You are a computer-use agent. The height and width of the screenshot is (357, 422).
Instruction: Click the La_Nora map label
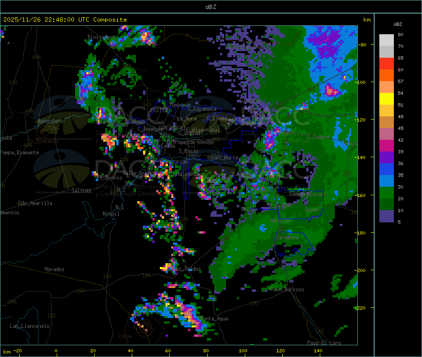coord(187,119)
